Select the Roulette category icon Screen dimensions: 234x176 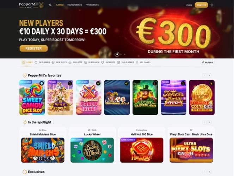(x=70, y=62)
